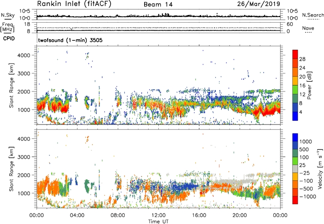This screenshot has height=224, width=324.
Task: Click the "-1000" tick on Velocity color bar
Action: point(307,197)
